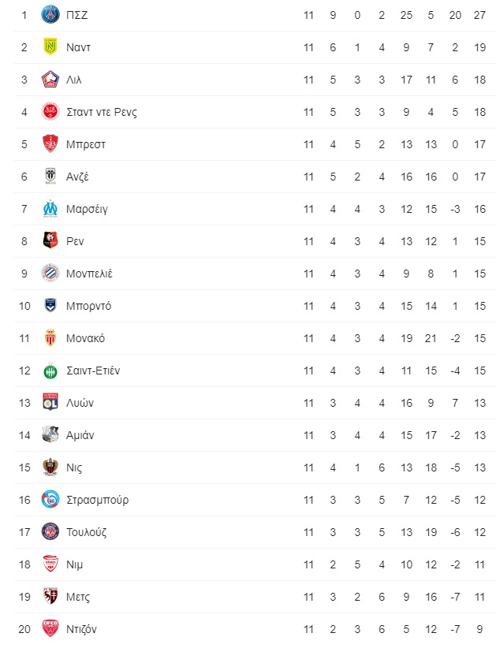The image size is (496, 648).
Task: Click the ΠΣΖ club crest icon
Action: 50,15
